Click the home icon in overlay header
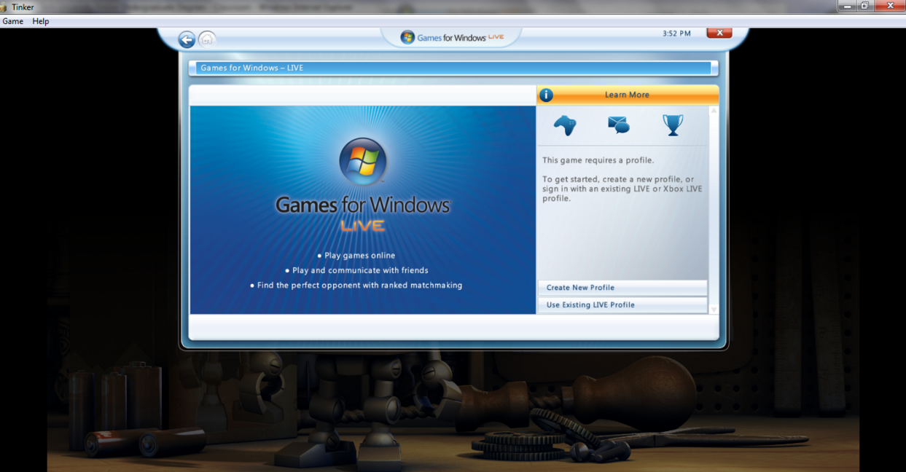The height and width of the screenshot is (472, 906). point(207,39)
